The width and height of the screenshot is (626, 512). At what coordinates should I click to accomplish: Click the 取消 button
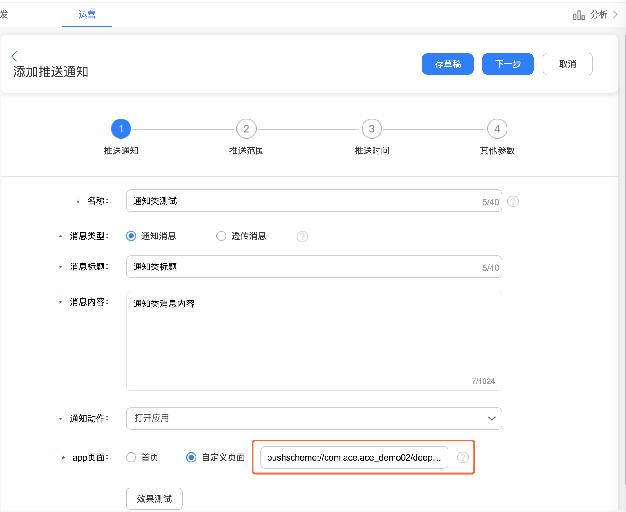(x=567, y=64)
